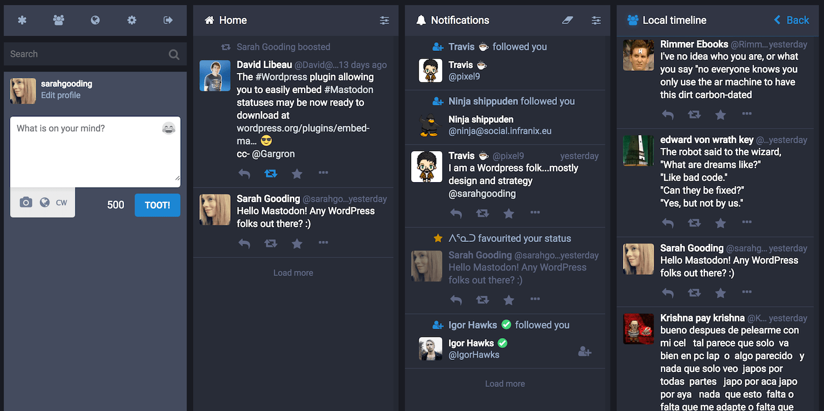Open more options menu on Travis's mention

tap(535, 213)
